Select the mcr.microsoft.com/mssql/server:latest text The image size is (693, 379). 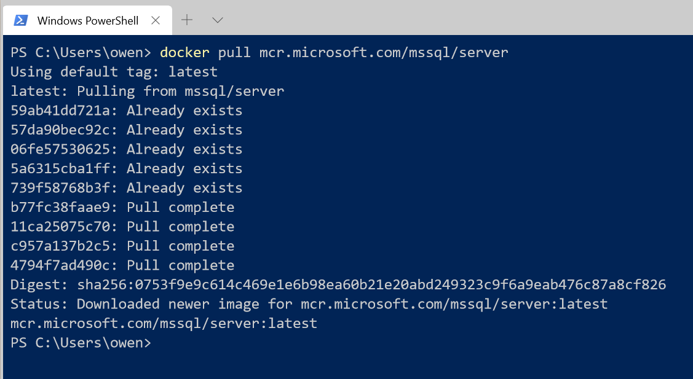(163, 323)
